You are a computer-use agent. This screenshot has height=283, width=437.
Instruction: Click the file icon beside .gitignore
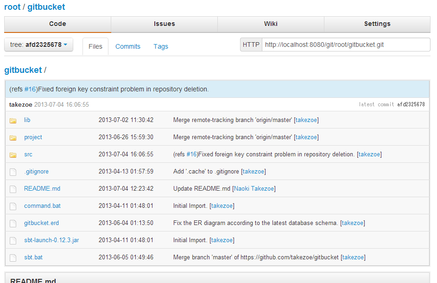tap(13, 171)
